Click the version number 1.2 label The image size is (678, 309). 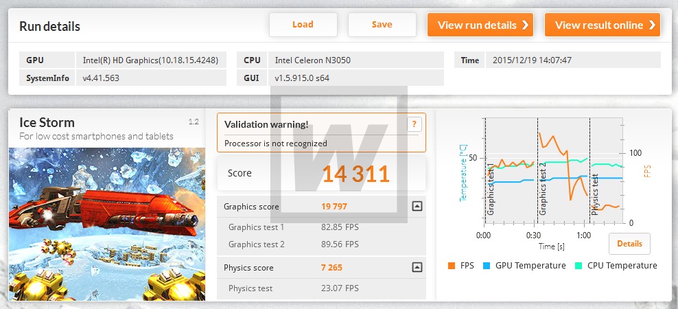[x=194, y=122]
